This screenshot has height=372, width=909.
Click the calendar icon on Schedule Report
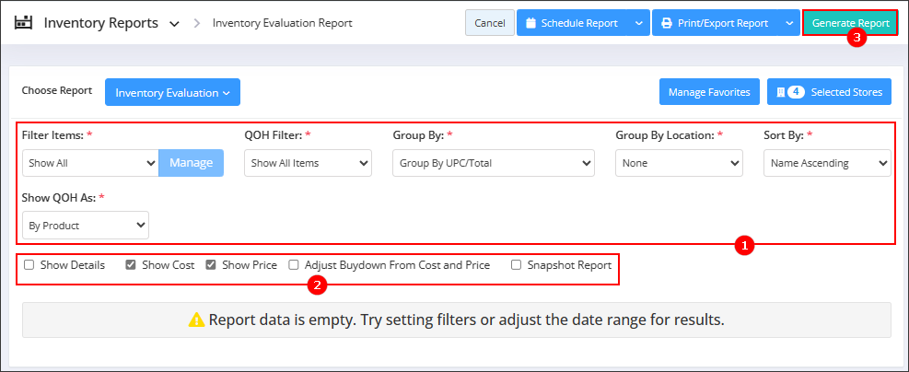click(x=531, y=23)
